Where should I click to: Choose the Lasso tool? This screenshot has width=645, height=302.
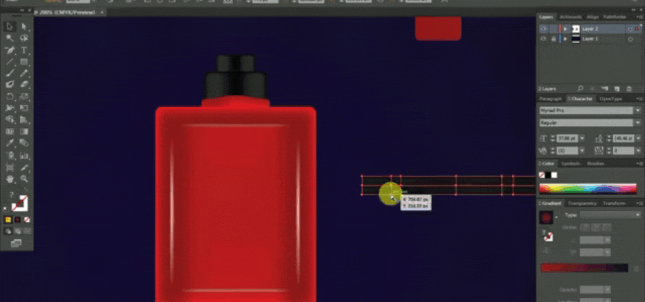24,38
